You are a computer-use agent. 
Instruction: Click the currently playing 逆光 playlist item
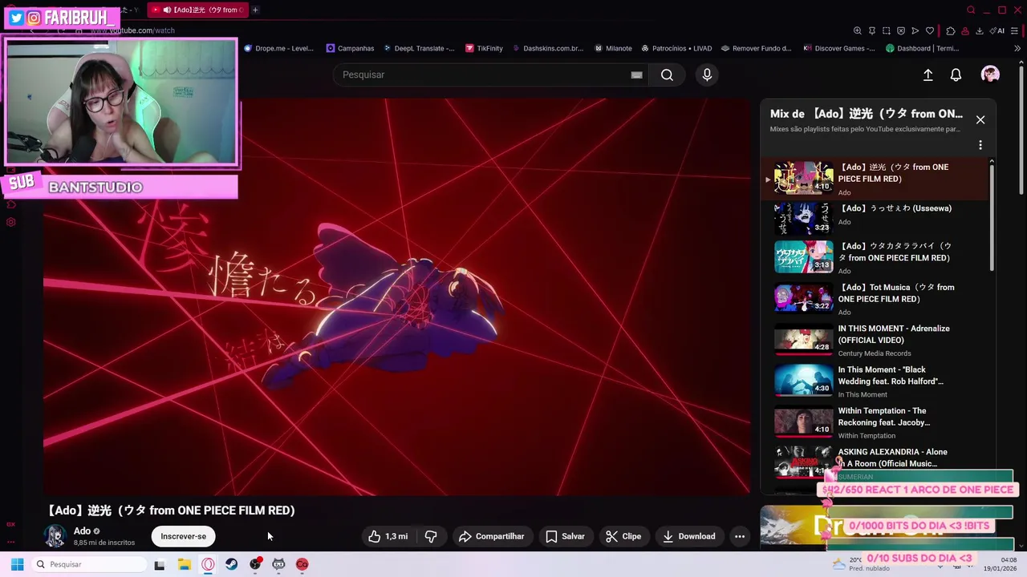coord(876,179)
